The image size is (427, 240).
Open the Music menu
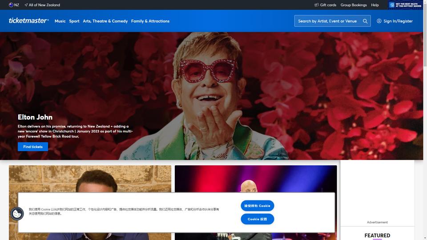(60, 21)
